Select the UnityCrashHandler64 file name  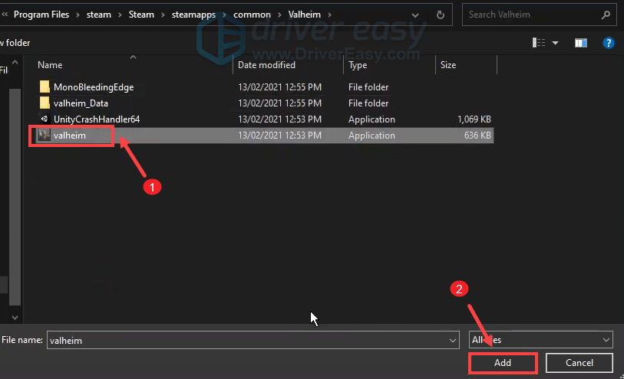pyautogui.click(x=97, y=119)
